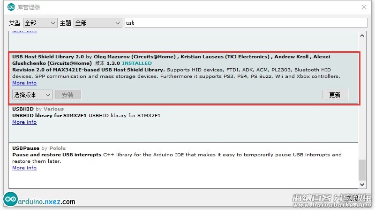Click 'USBHID library for STM32F1' bold text
This screenshot has height=210, width=375.
[x=49, y=115]
